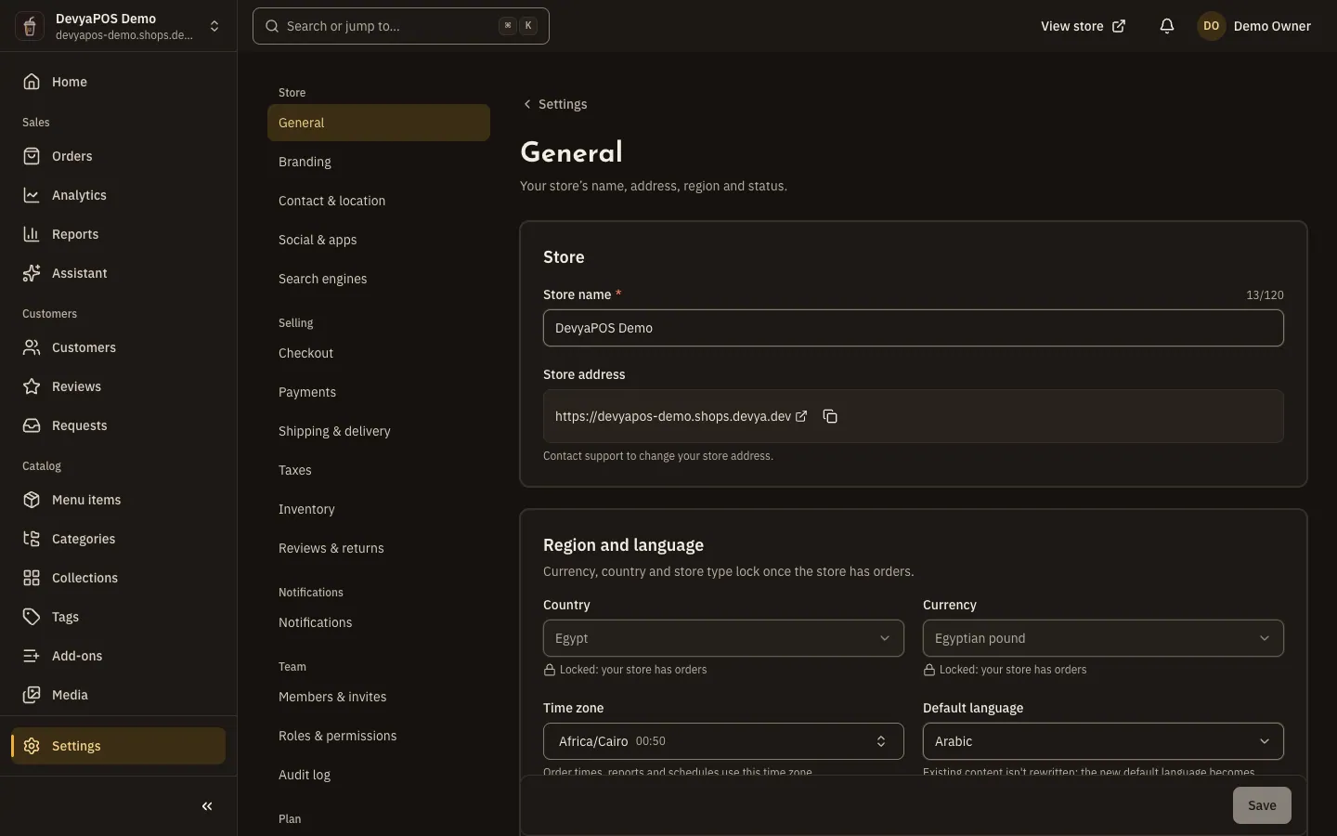Open store address external link icon
The image size is (1337, 836).
point(801,416)
